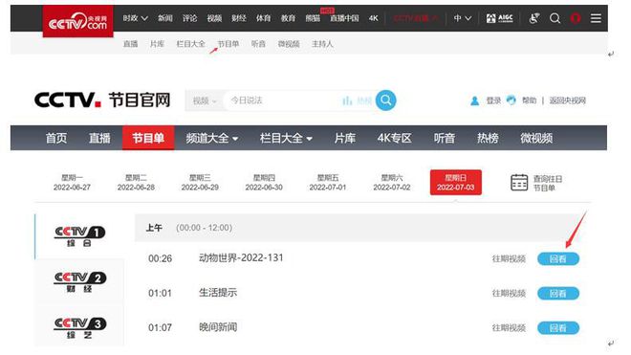Click 片库 in the light sub-navigation
The width and height of the screenshot is (631, 355).
(157, 44)
